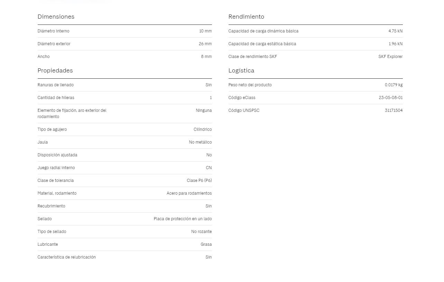Viewport: 444px width, 282px height.
Task: Click the Rendimiento section heading
Action: (246, 17)
